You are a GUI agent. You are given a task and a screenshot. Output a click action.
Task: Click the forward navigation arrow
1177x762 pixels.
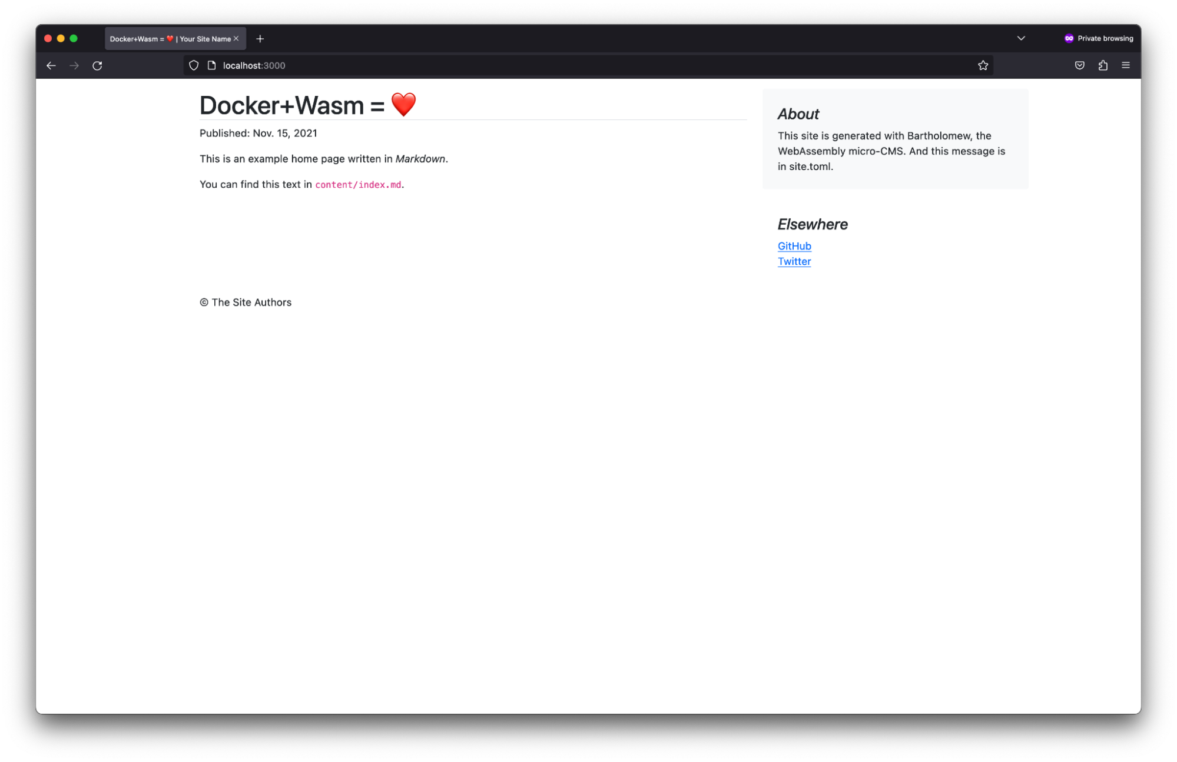(74, 65)
